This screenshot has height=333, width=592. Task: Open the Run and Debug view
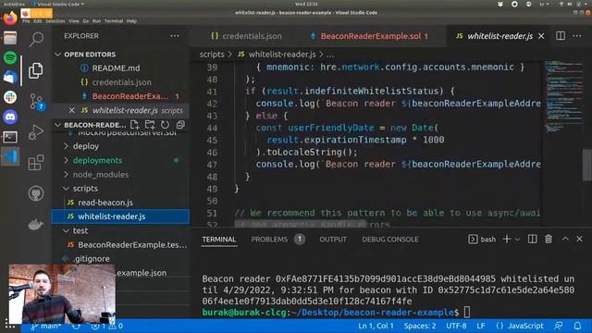36,131
